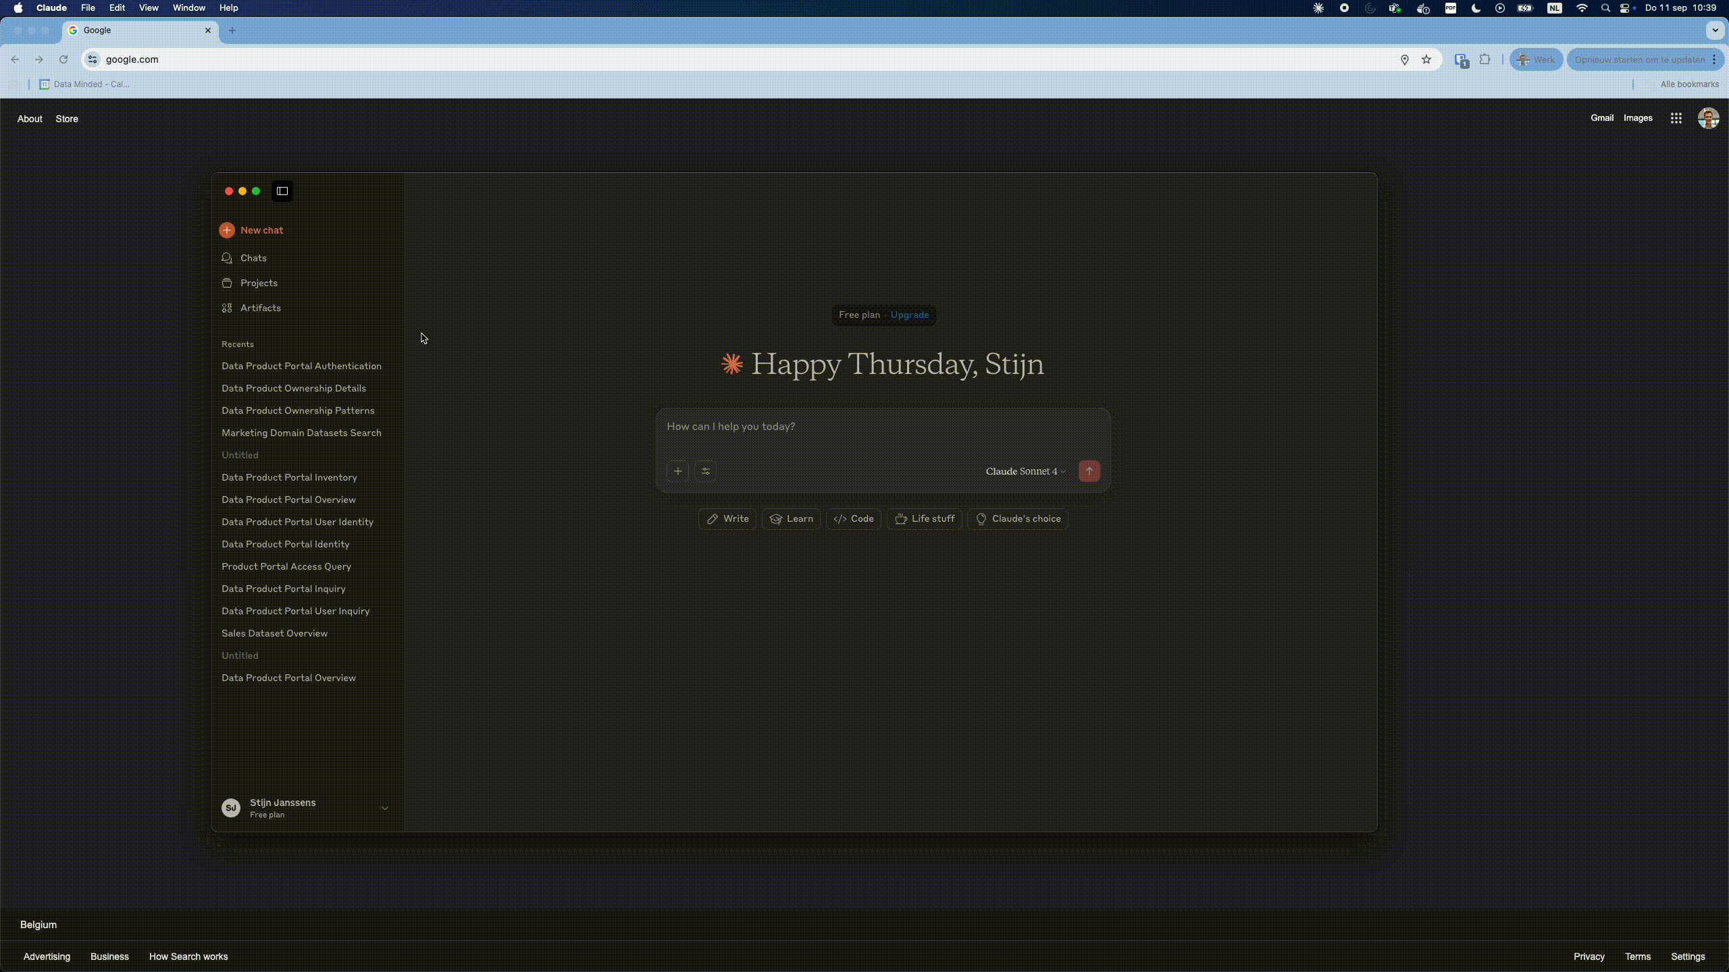Expand Stijn Janssens account menu chevron
Screen dimensions: 1729x972
pyautogui.click(x=385, y=808)
